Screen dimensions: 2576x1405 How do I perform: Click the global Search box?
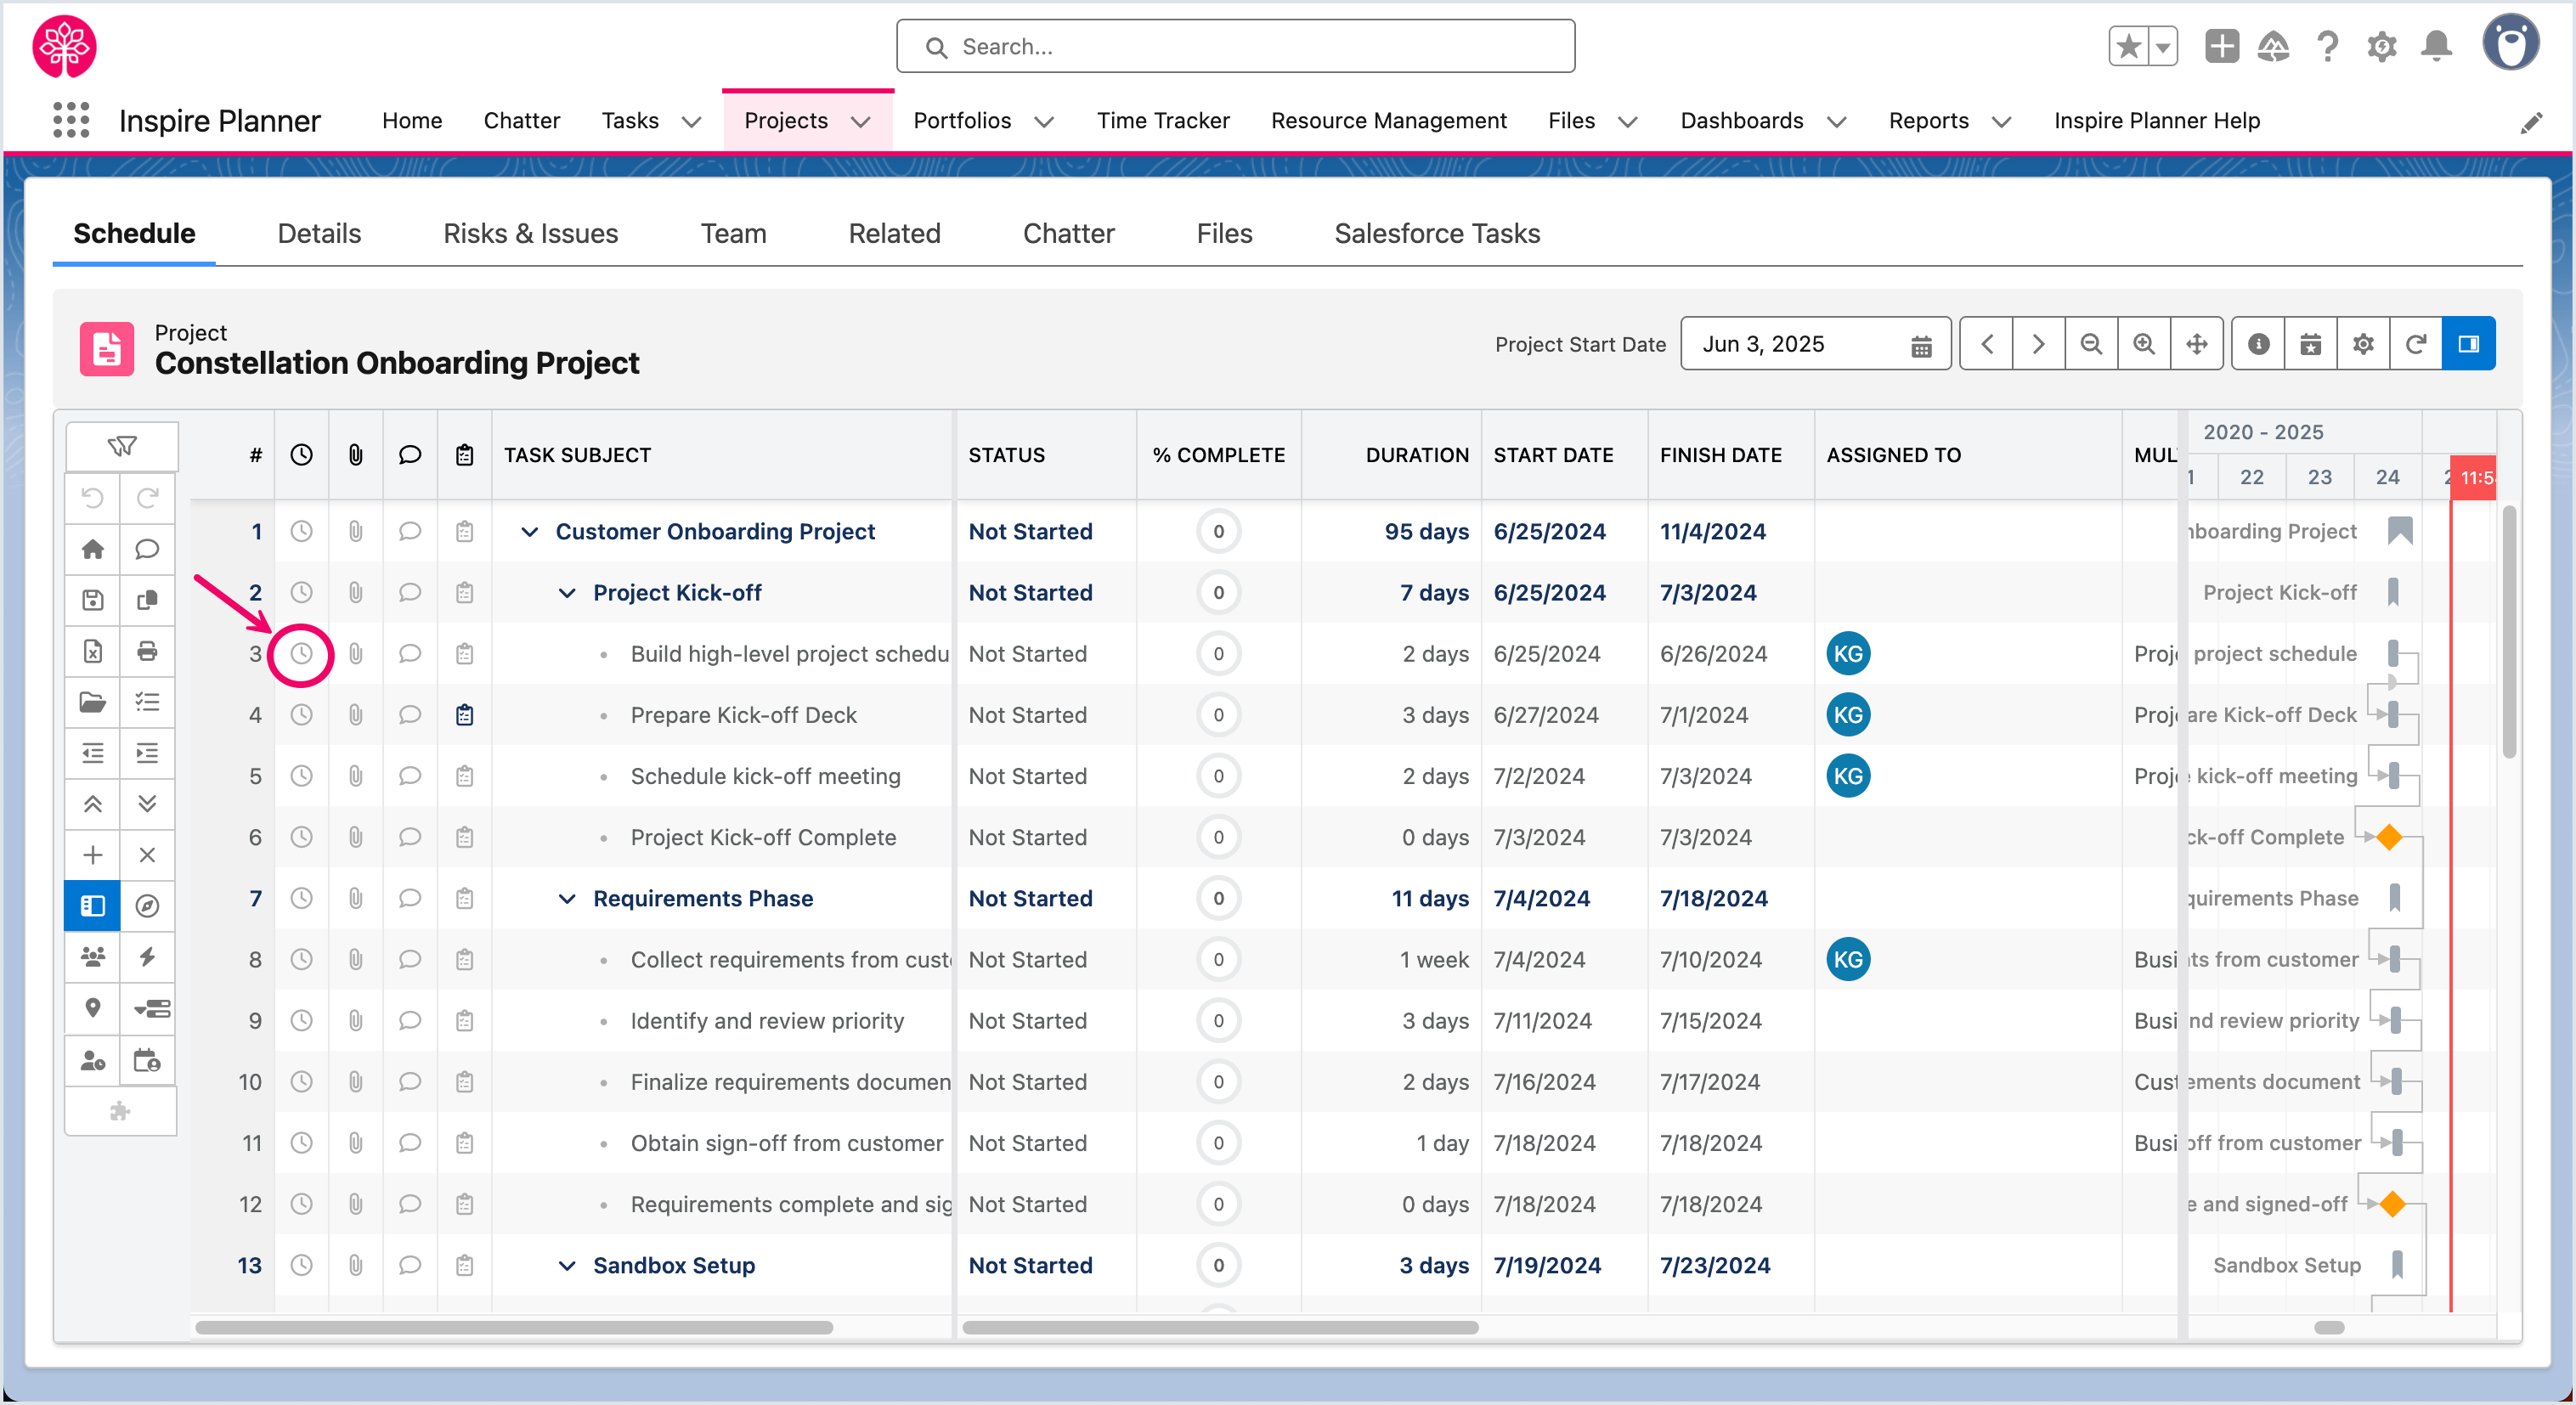click(x=1235, y=46)
